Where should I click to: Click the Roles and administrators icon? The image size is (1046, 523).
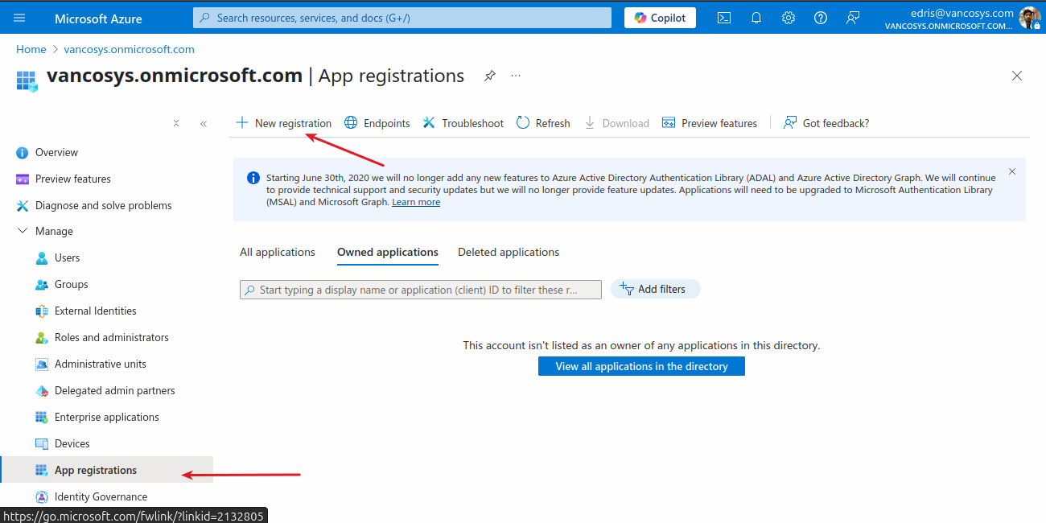coord(42,338)
